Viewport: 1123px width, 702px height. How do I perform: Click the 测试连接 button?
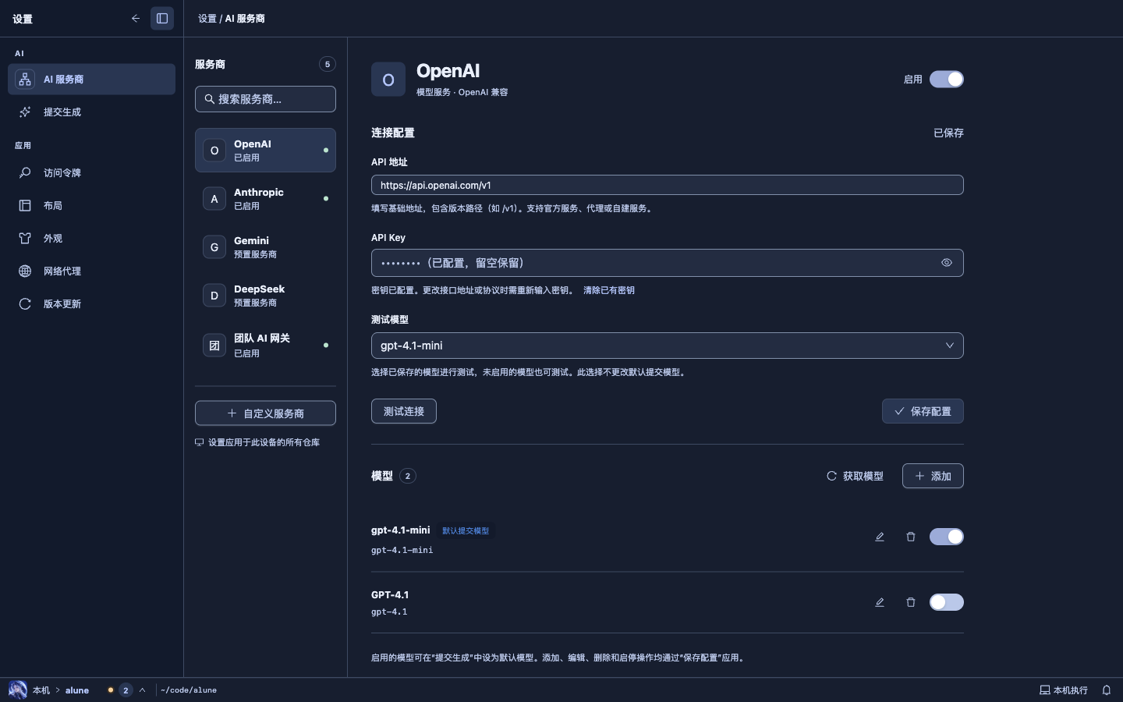point(403,411)
